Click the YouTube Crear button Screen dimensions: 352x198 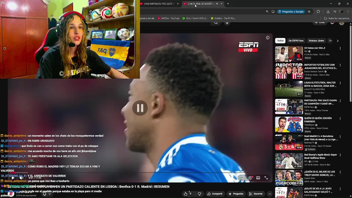320,23
